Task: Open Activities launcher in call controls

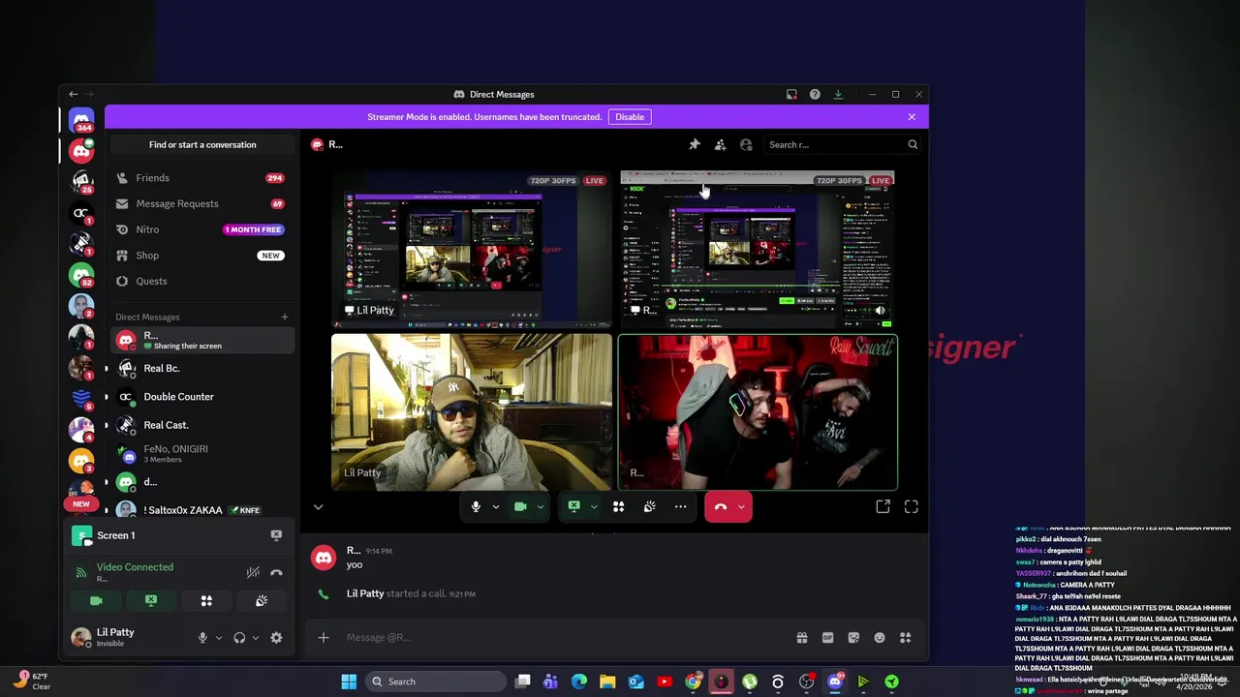Action: [x=618, y=506]
